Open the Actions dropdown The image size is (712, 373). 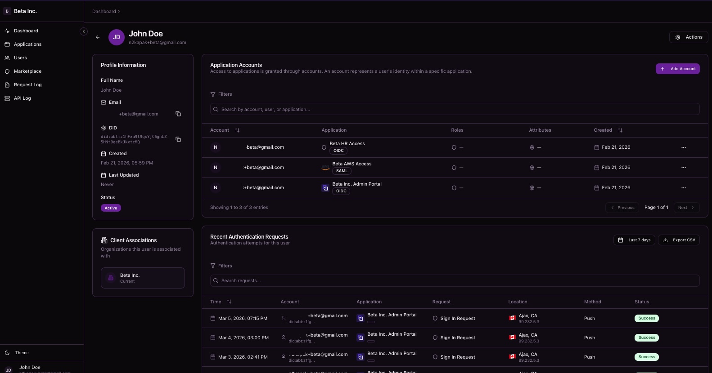tap(689, 37)
